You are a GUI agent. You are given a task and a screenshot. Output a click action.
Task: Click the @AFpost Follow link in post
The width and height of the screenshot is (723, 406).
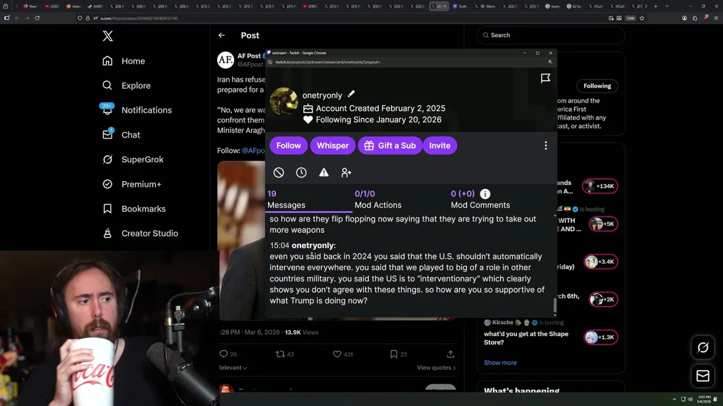pyautogui.click(x=253, y=151)
